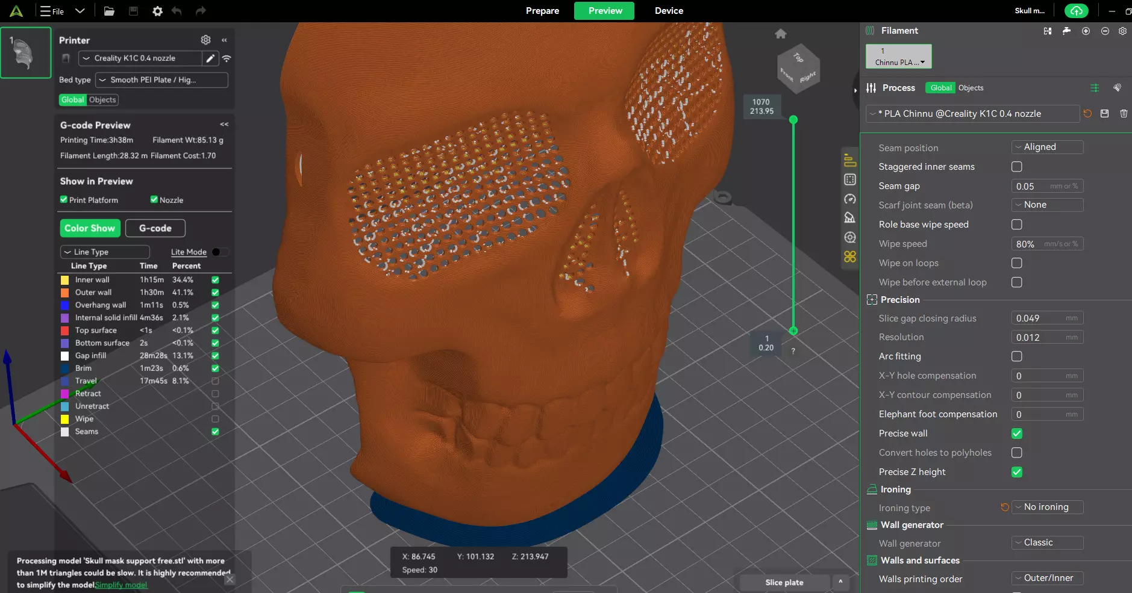Delete the process preset
1132x593 pixels.
pos(1124,113)
